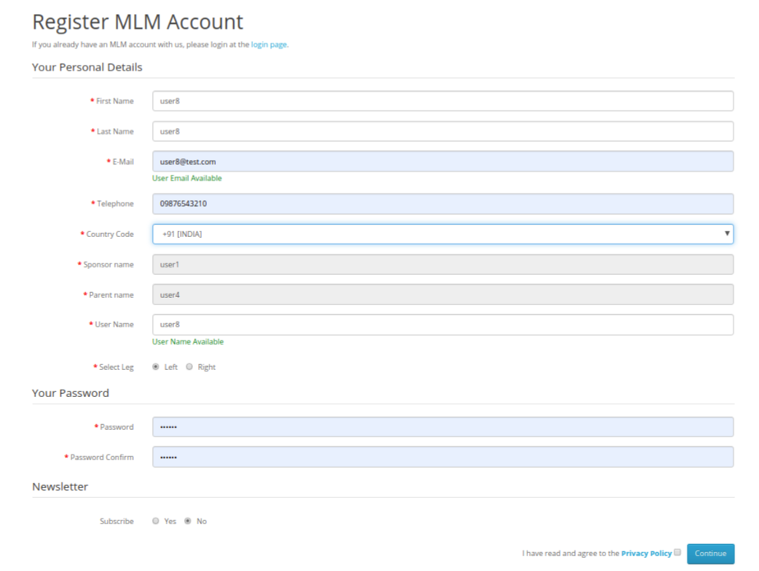759x571 pixels.
Task: Enable Yes for Newsletter Subscribe
Action: [x=155, y=521]
